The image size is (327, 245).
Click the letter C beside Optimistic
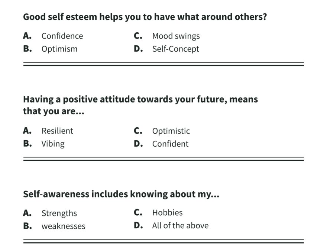click(138, 131)
